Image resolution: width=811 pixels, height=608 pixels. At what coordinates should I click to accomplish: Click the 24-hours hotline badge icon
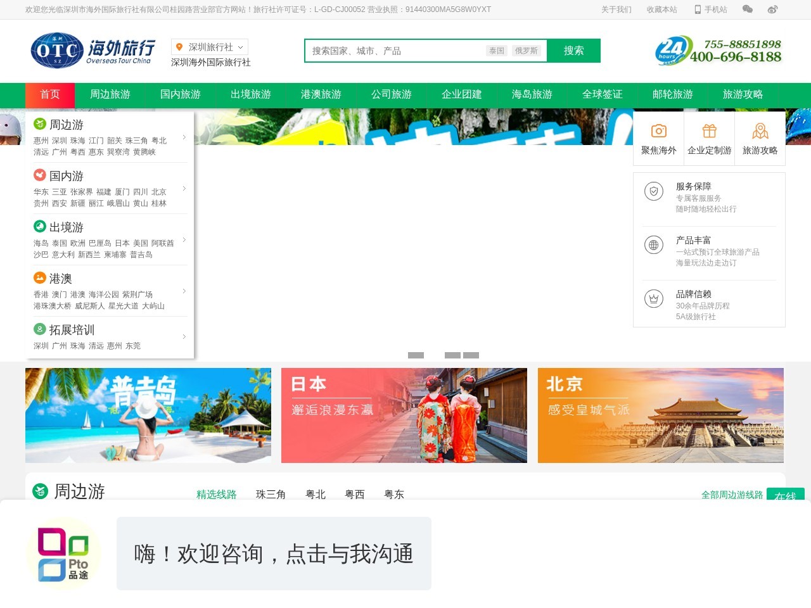671,51
